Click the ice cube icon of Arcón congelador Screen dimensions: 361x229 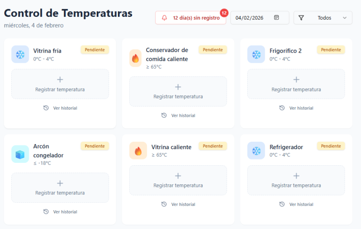coord(20,154)
